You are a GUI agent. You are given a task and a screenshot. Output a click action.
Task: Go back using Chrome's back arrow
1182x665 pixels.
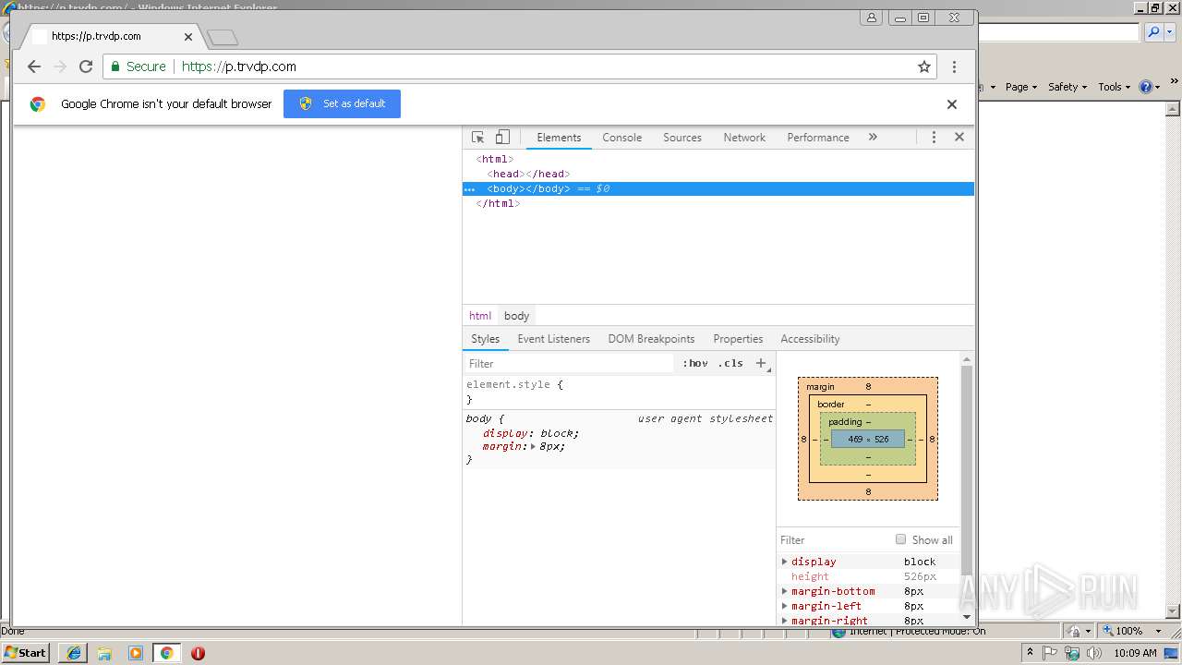coord(34,66)
